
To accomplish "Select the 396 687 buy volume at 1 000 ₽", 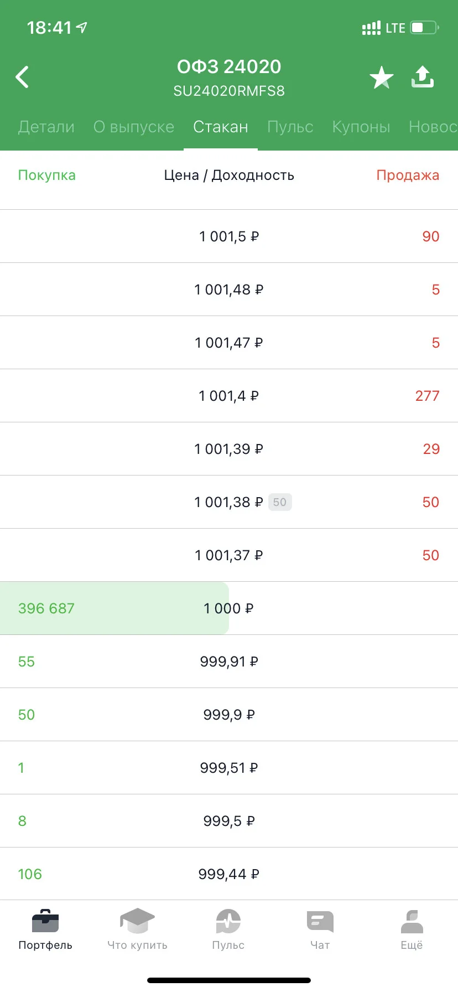I will click(46, 608).
